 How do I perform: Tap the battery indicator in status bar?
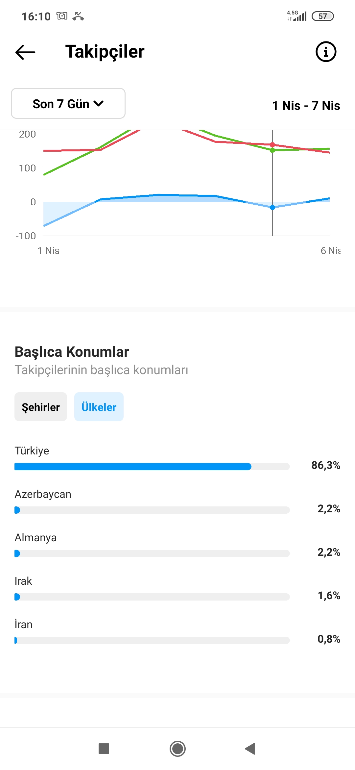click(x=323, y=16)
